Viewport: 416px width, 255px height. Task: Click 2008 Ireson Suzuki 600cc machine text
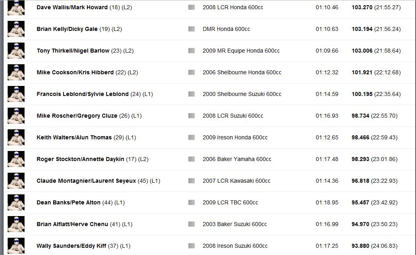[x=235, y=246]
